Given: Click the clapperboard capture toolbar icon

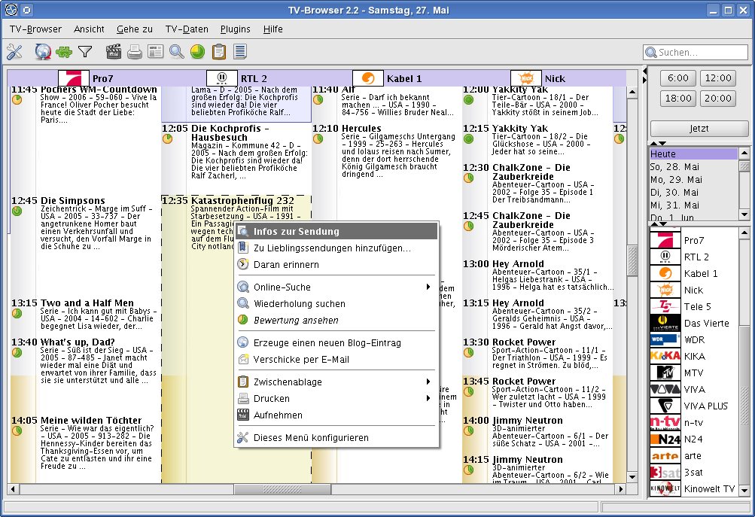Looking at the screenshot, I should click(x=113, y=51).
